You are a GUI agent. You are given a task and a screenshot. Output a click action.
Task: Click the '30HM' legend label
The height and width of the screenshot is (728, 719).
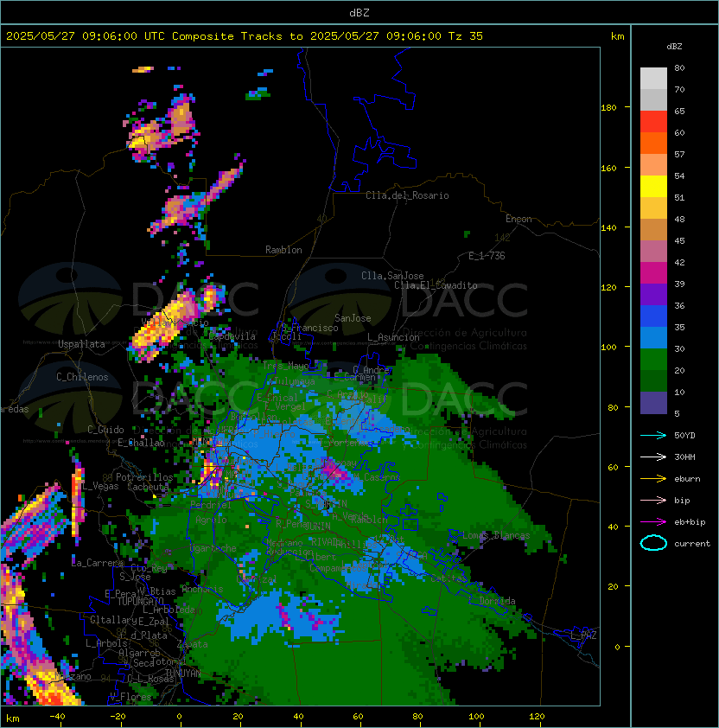click(x=684, y=457)
